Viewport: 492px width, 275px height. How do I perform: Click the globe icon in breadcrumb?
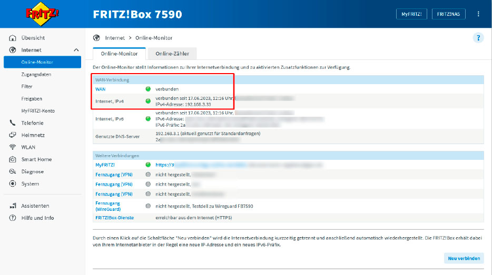96,38
